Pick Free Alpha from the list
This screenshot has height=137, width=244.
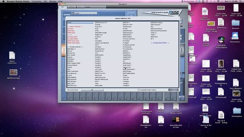tap(98, 41)
